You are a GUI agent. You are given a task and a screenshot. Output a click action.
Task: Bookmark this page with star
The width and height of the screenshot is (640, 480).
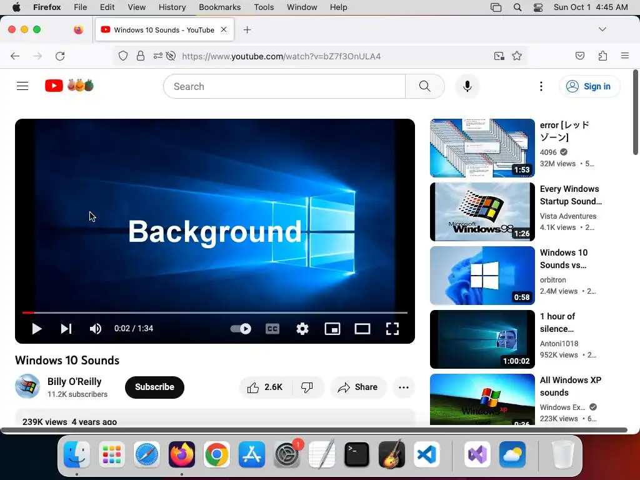(517, 56)
